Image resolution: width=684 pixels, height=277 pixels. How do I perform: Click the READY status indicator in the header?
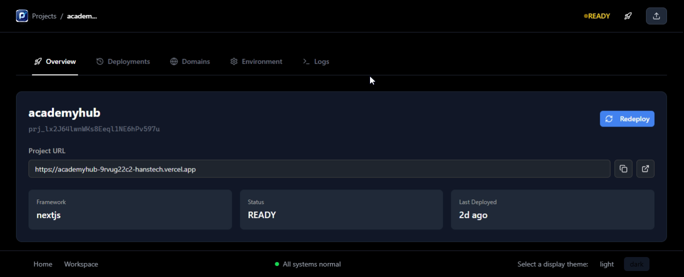tap(597, 16)
